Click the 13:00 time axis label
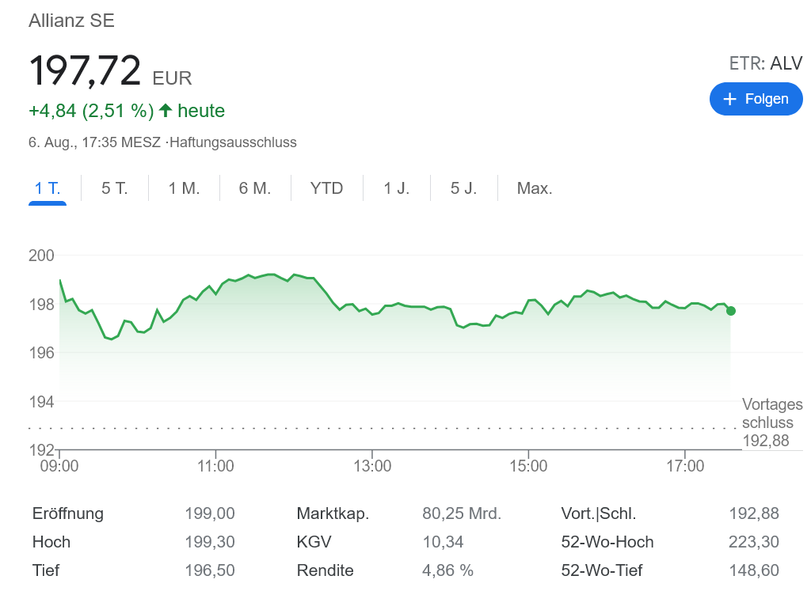 pos(372,467)
